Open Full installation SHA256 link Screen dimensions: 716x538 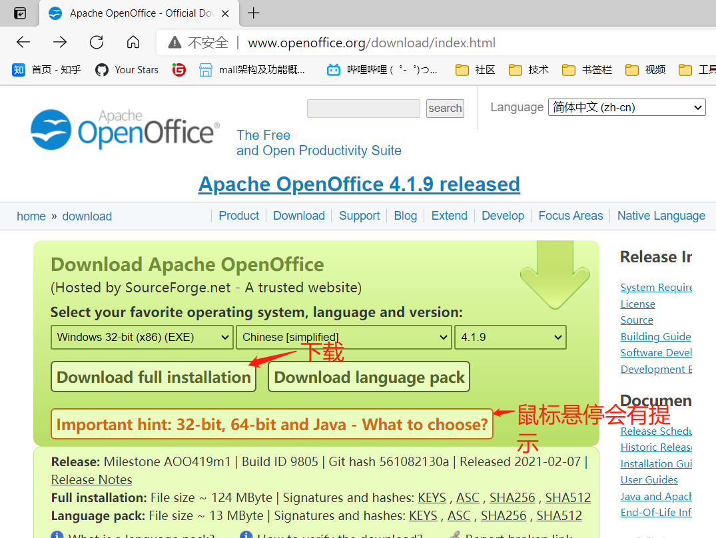pyautogui.click(x=512, y=498)
